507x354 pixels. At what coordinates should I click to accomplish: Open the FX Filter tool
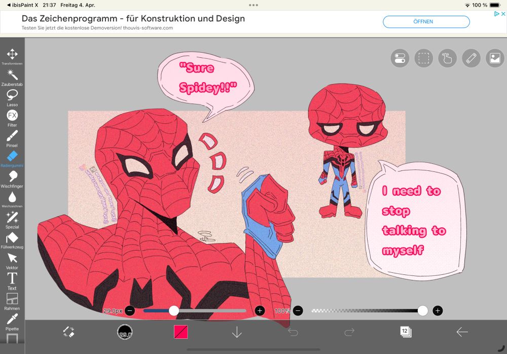coord(12,119)
